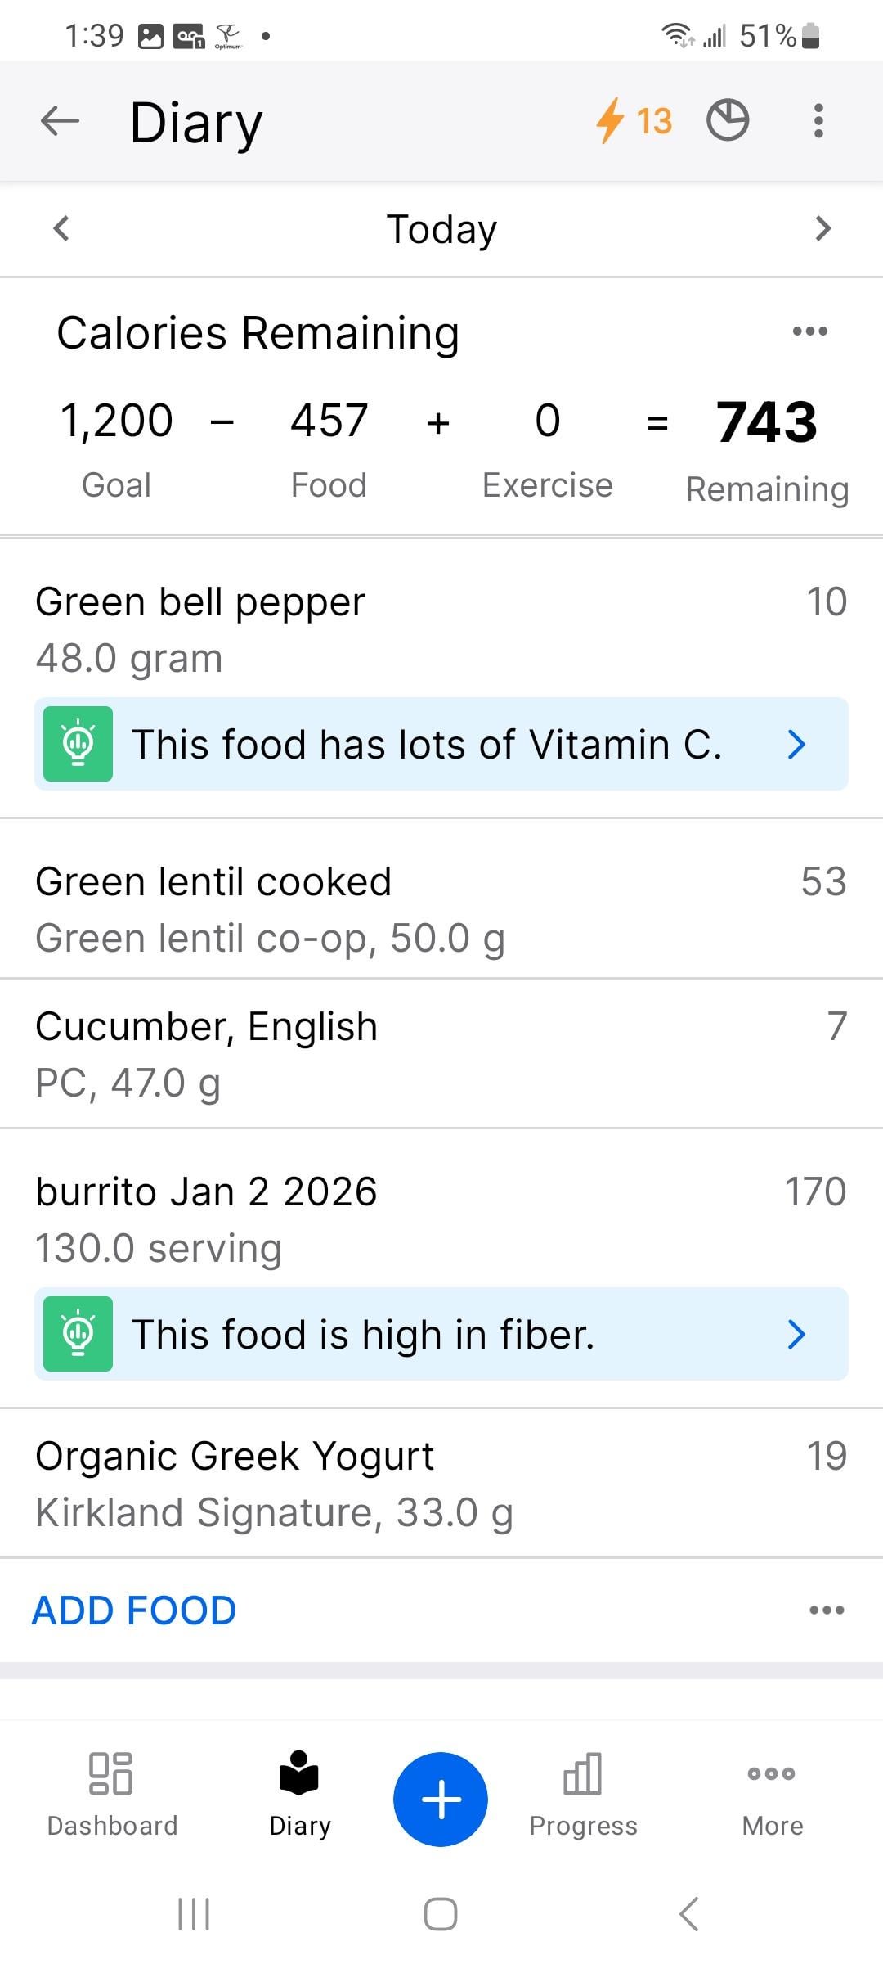883x1964 pixels.
Task: Tap the back arrow beside Diary title
Action: (x=60, y=122)
